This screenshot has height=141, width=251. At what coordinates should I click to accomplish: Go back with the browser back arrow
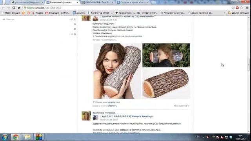(3, 8)
